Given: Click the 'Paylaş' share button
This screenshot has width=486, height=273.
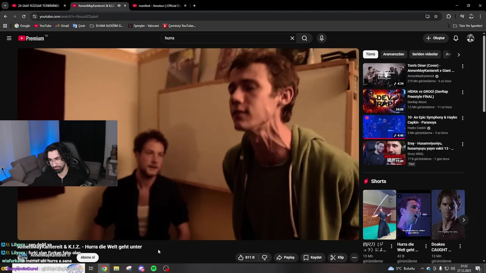Looking at the screenshot, I should 286,257.
